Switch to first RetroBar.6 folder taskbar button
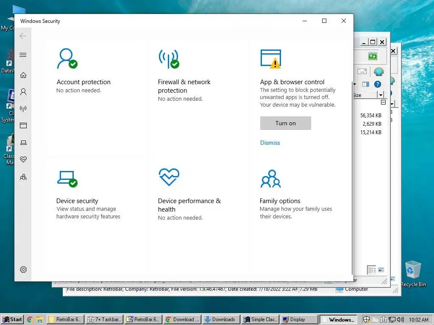The height and width of the screenshot is (325, 434). 65,319
